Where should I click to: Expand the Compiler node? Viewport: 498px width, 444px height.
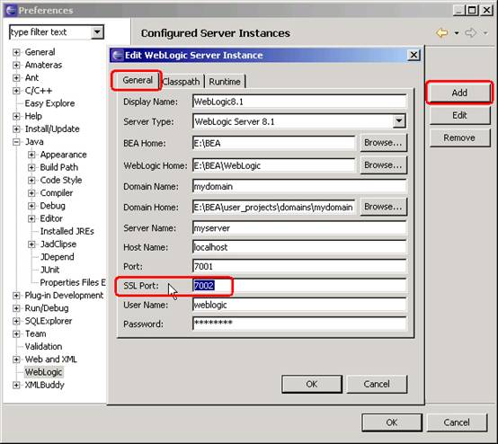[31, 193]
